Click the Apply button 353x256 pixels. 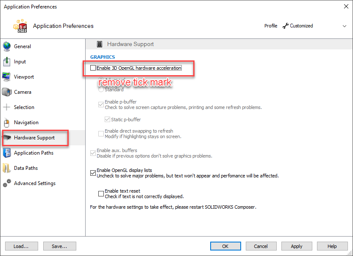point(297,246)
